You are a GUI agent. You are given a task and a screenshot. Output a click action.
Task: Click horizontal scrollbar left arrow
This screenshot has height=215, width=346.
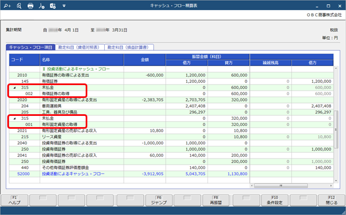point(252,186)
